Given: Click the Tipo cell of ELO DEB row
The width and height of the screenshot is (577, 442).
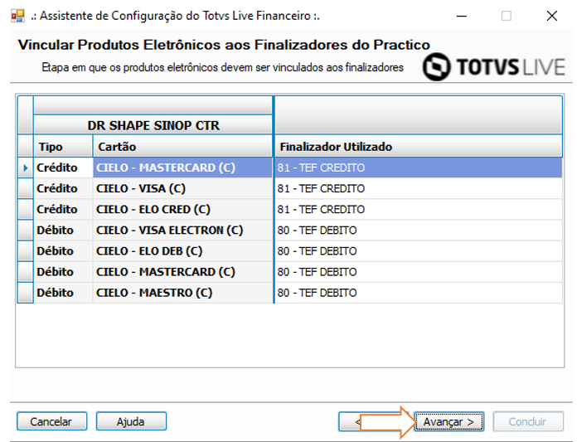Looking at the screenshot, I should (63, 251).
